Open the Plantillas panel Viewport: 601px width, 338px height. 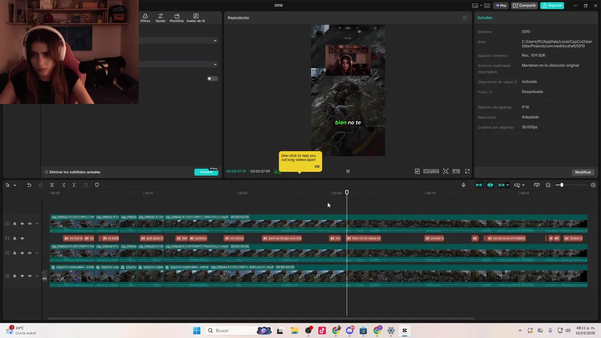177,18
